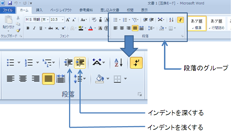The width and height of the screenshot is (235, 135).
Task: Click the Undo arrow icon in the title bar
Action: point(16,3)
